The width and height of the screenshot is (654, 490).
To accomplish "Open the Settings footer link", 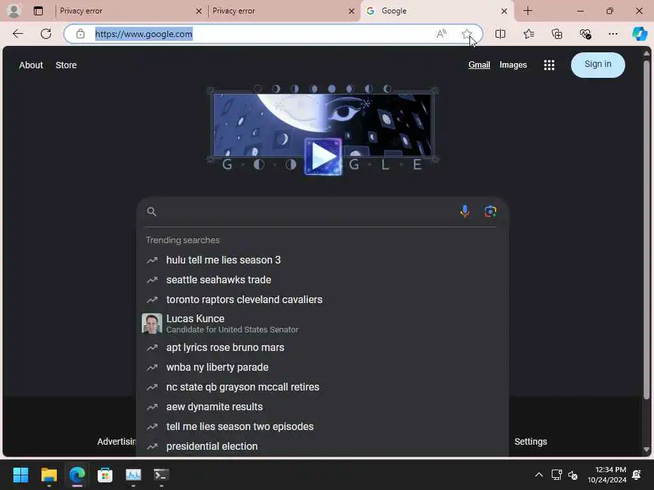I will (531, 442).
